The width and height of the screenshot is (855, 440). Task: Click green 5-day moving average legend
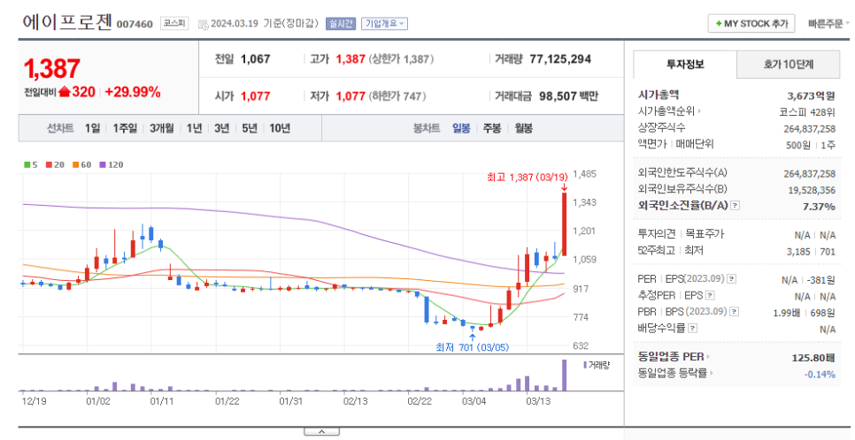coord(31,164)
